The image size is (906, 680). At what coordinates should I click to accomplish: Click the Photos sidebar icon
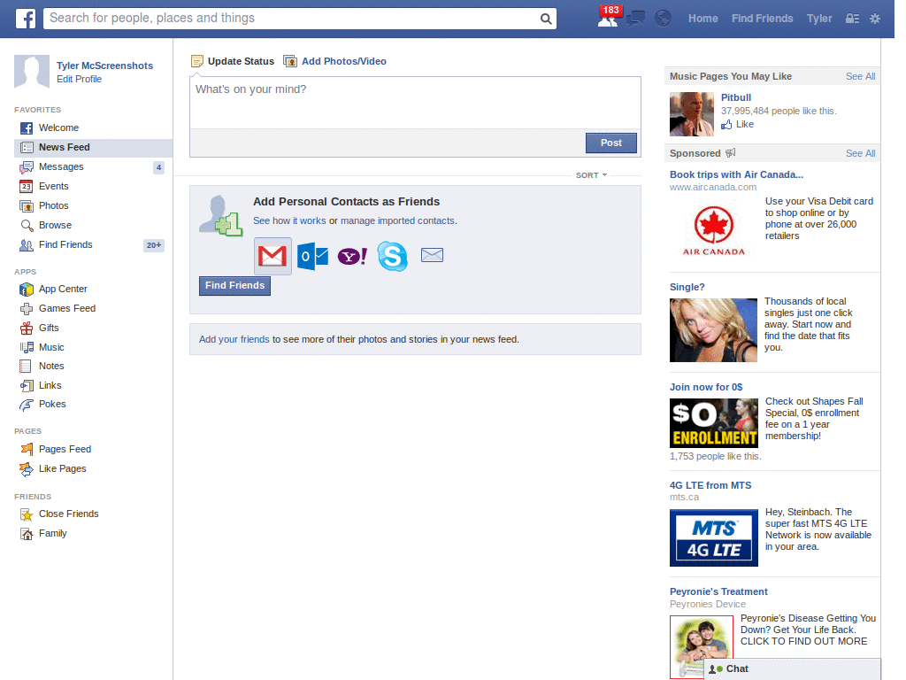(x=26, y=205)
